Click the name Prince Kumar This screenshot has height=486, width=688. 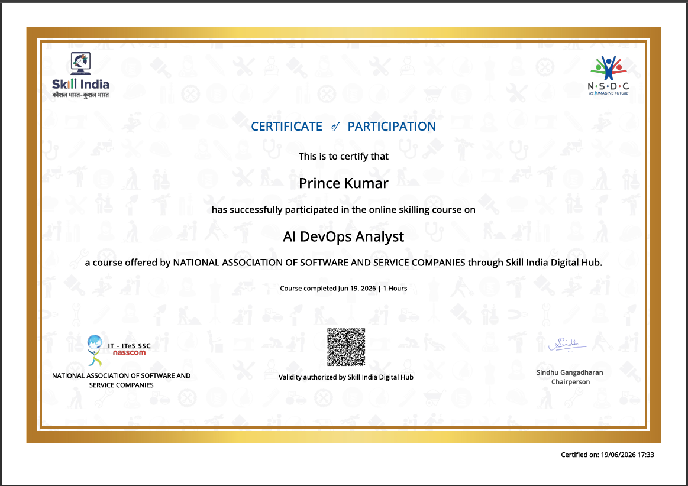point(344,183)
